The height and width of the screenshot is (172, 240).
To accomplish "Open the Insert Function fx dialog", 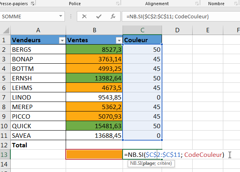I will tap(113, 17).
